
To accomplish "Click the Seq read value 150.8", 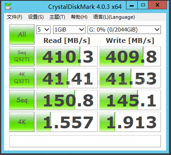I will (x=67, y=100).
